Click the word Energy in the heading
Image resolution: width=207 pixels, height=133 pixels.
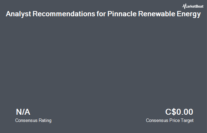189,14
